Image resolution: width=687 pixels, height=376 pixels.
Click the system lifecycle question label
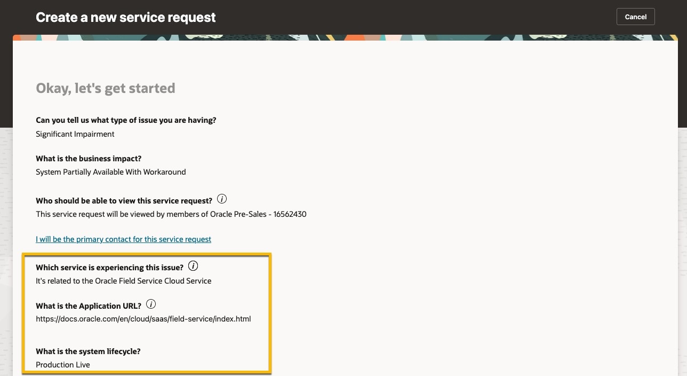pyautogui.click(x=88, y=351)
